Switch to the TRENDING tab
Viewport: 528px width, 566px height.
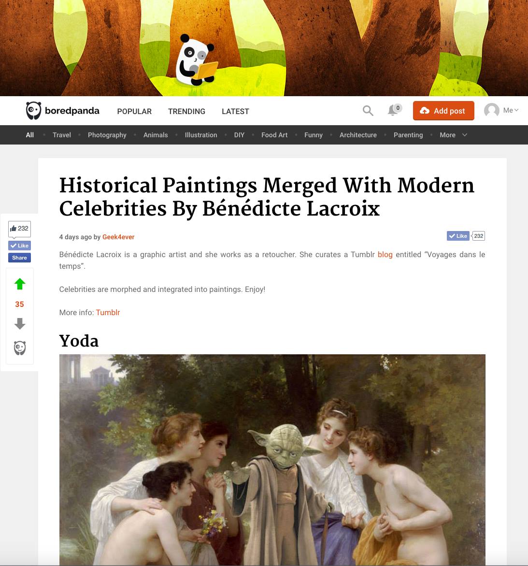click(x=186, y=111)
